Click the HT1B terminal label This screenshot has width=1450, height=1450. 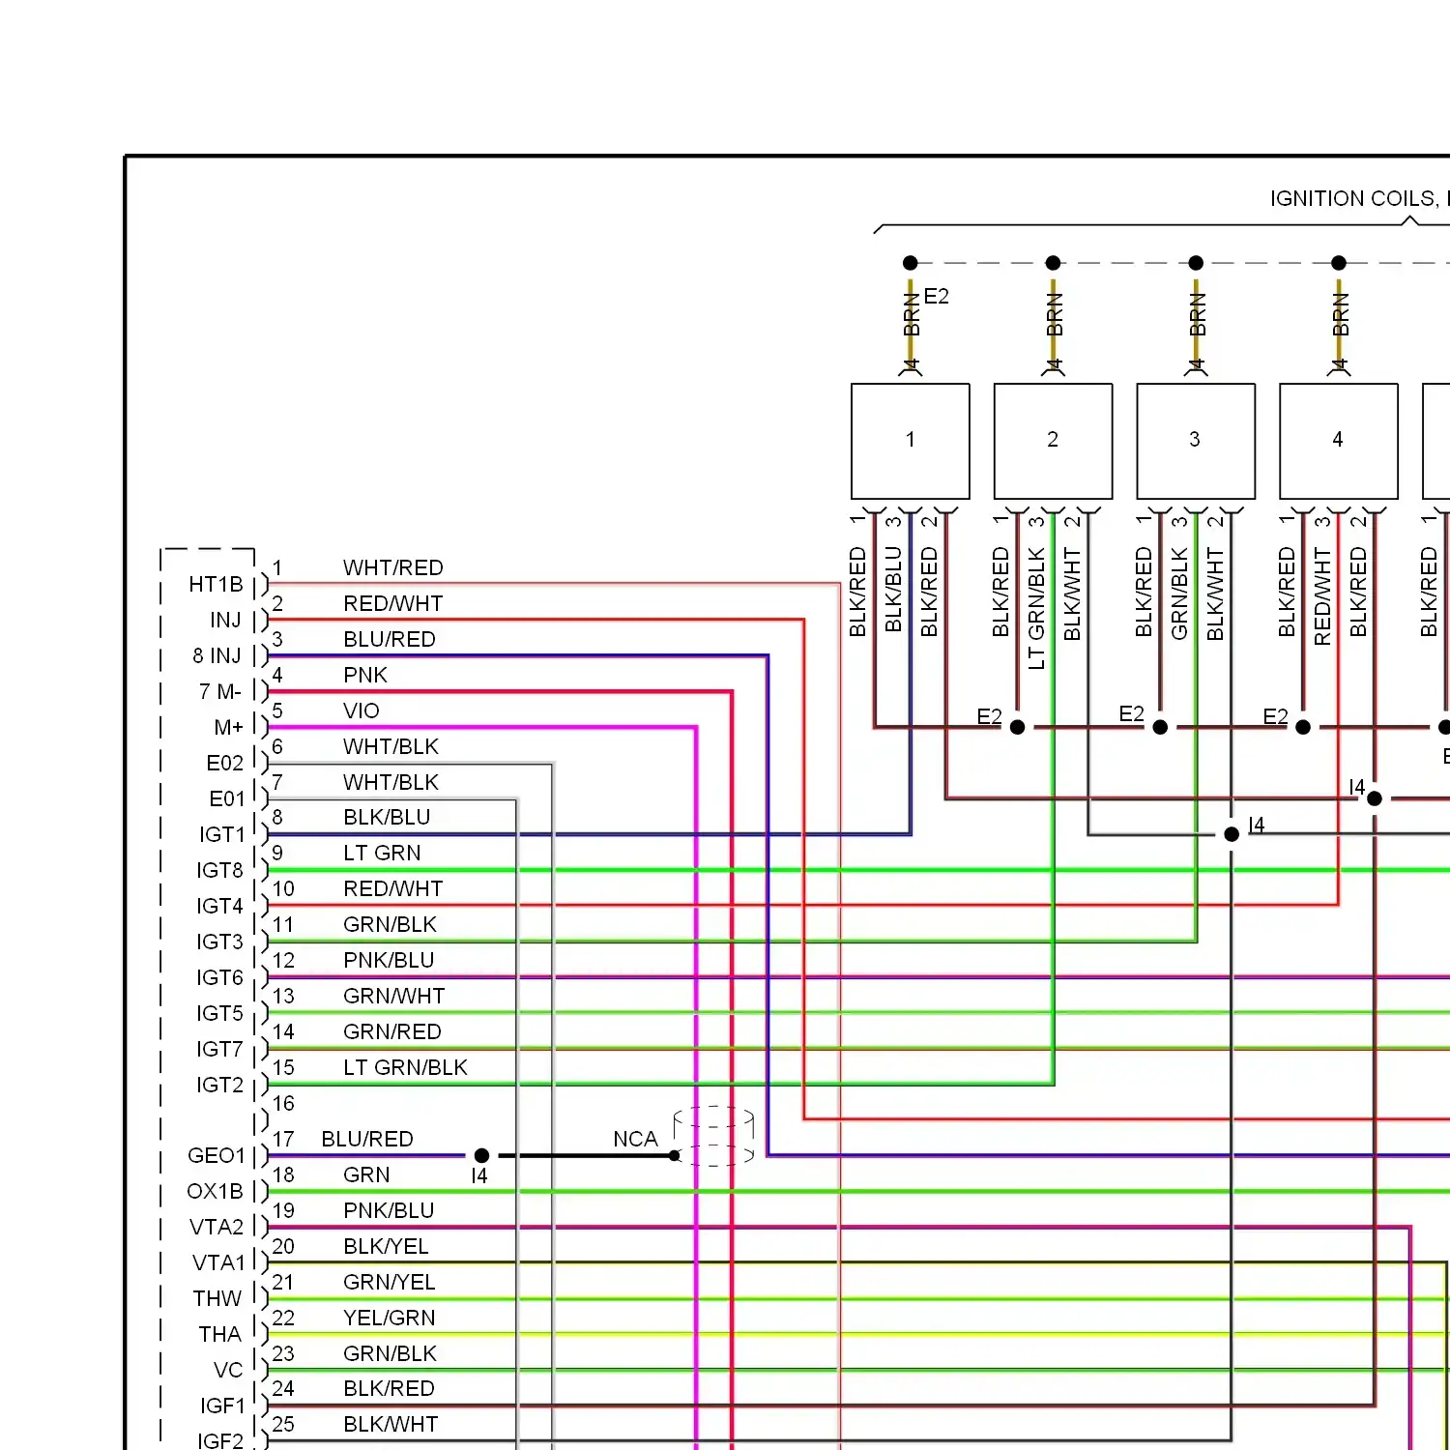point(216,585)
